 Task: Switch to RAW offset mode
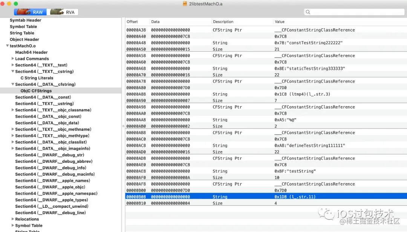31,12
